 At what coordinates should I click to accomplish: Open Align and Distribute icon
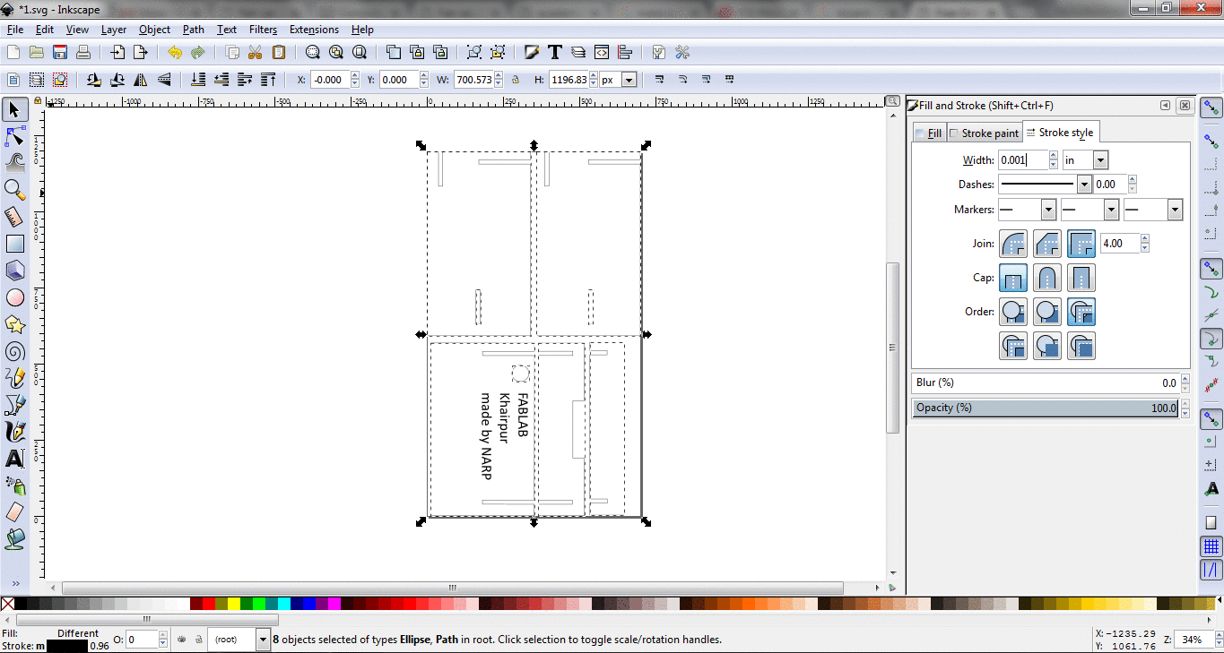point(625,52)
